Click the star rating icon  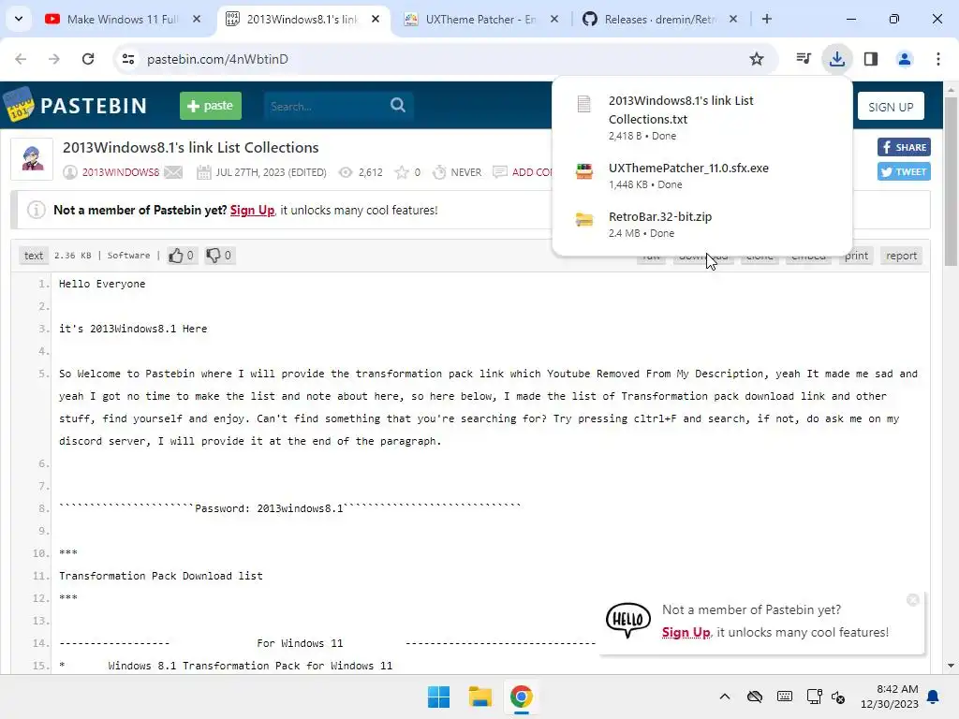tap(402, 172)
